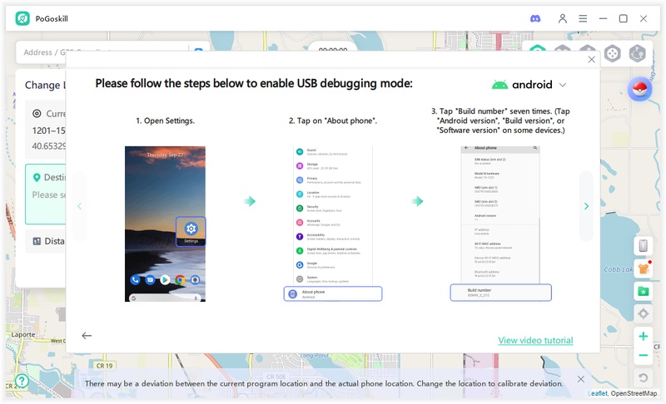Close the USB debugging dialog
The height and width of the screenshot is (404, 666).
pos(591,59)
